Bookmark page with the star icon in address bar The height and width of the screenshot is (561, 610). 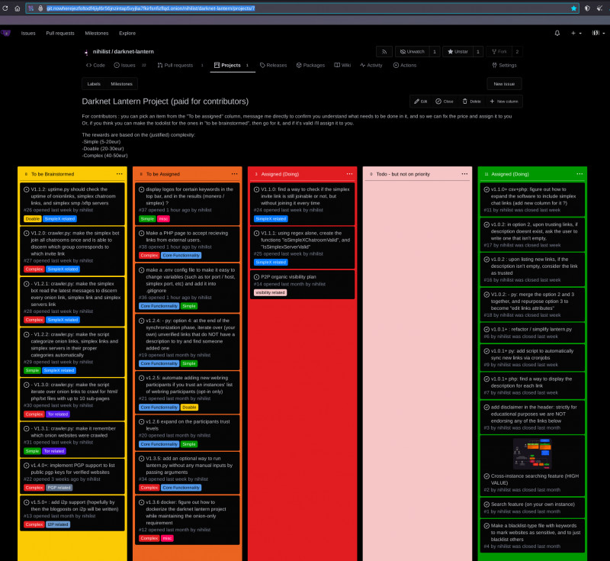click(573, 8)
